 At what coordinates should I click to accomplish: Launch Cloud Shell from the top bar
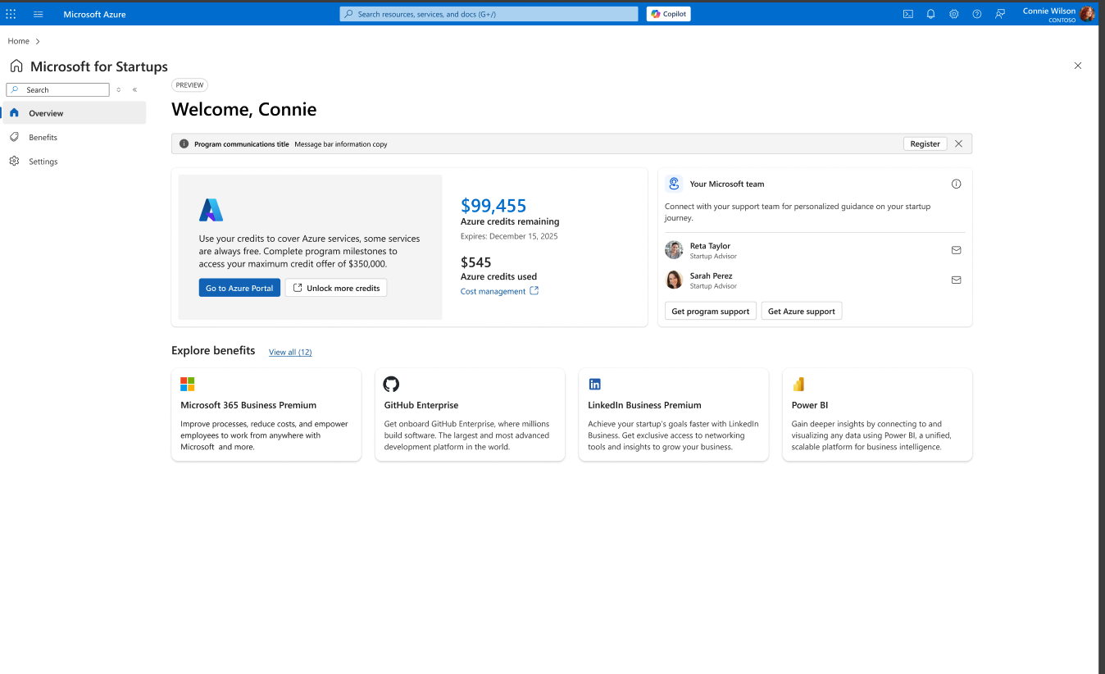pos(908,14)
